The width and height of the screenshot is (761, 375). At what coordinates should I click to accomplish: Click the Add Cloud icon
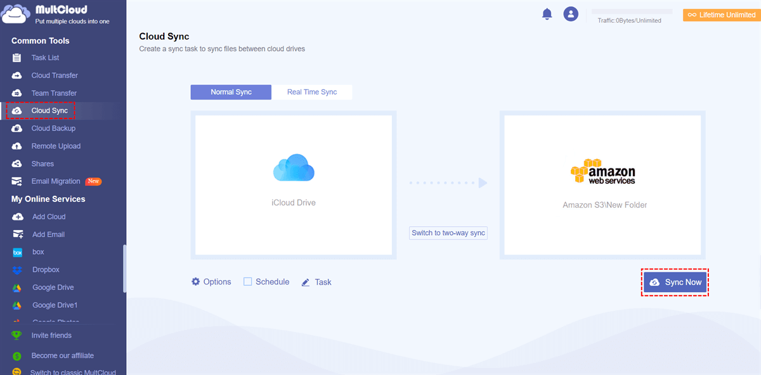tap(18, 217)
